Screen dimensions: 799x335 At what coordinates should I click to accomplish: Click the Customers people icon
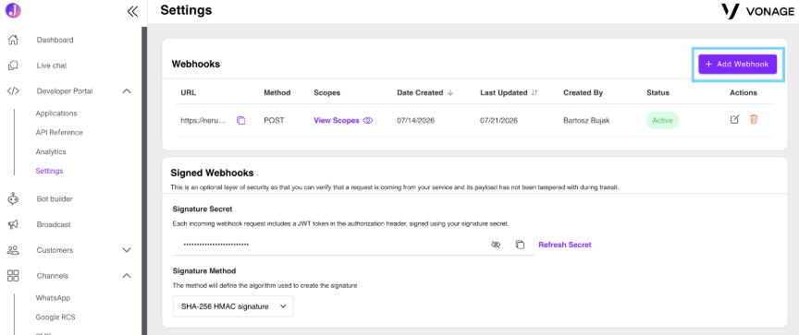coord(13,250)
